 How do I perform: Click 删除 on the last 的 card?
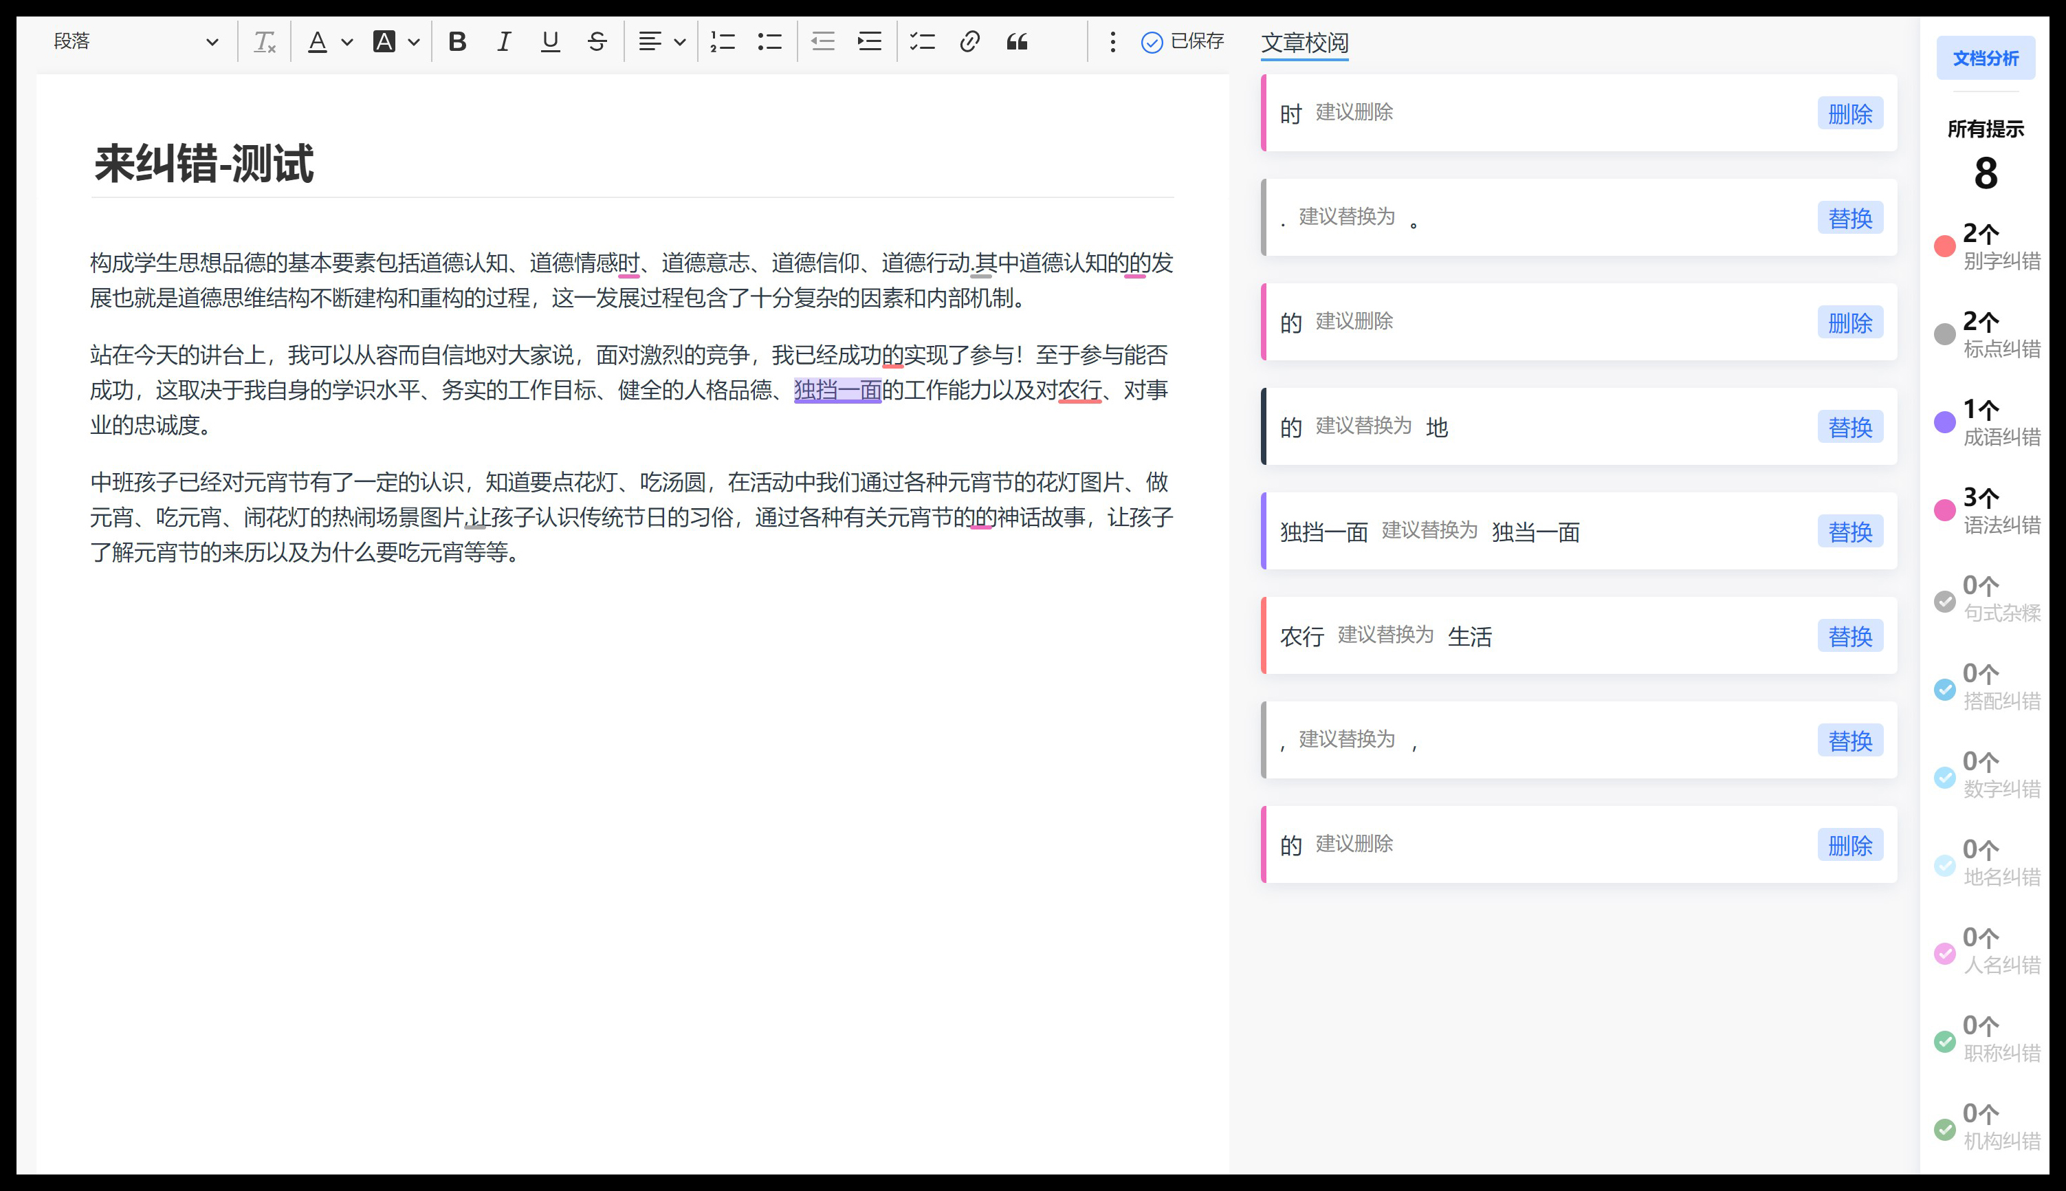click(1850, 845)
